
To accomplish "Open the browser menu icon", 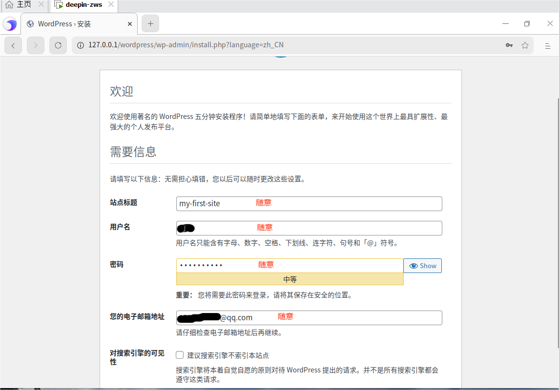I will (x=547, y=45).
